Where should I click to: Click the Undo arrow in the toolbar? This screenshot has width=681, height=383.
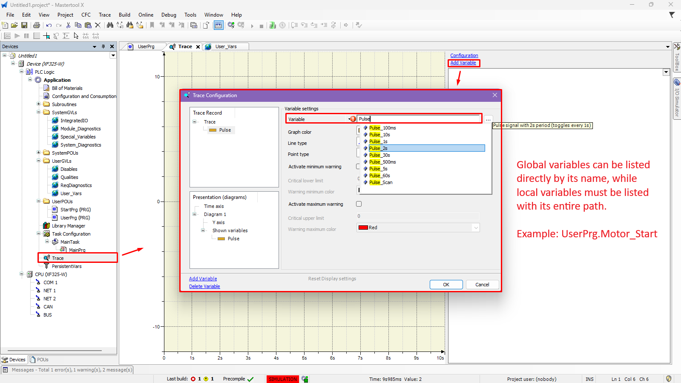click(49, 26)
